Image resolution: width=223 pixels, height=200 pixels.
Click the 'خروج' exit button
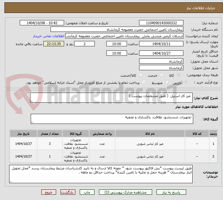point(49,192)
